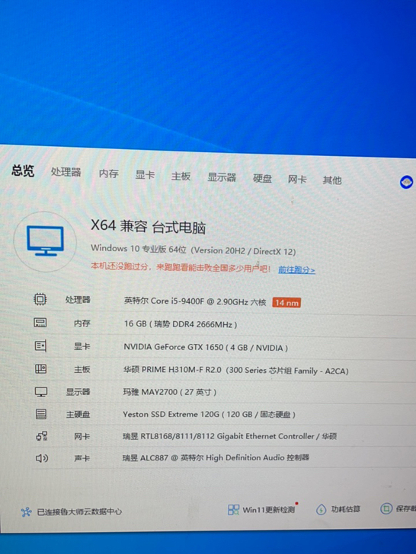Select the 华硕 PRIME H310M-F R2.0 text
The image size is (416, 554).
point(236,371)
